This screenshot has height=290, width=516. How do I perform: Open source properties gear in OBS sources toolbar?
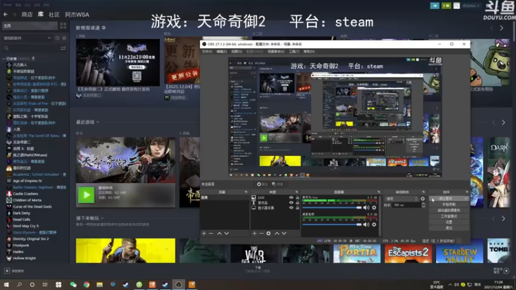click(x=268, y=233)
